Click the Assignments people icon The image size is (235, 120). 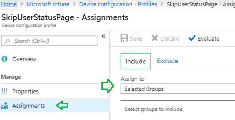[4, 105]
